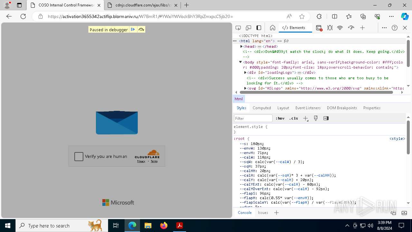Toggle device emulation in DevTools
The width and height of the screenshot is (412, 232).
[x=248, y=28]
